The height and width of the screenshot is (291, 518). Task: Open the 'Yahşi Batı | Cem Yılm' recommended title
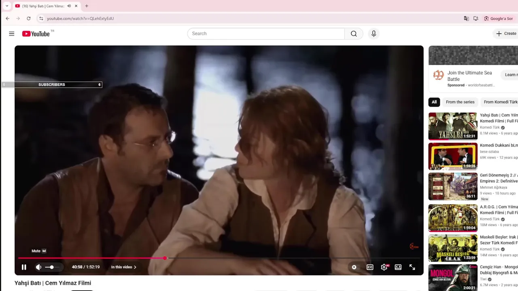499,118
